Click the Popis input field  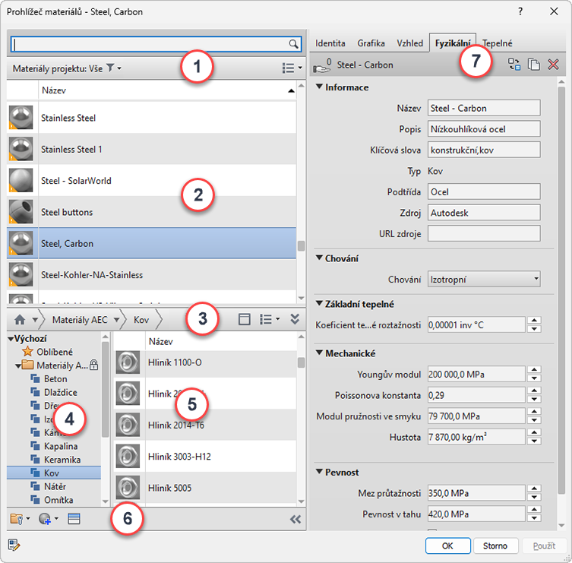(x=484, y=129)
